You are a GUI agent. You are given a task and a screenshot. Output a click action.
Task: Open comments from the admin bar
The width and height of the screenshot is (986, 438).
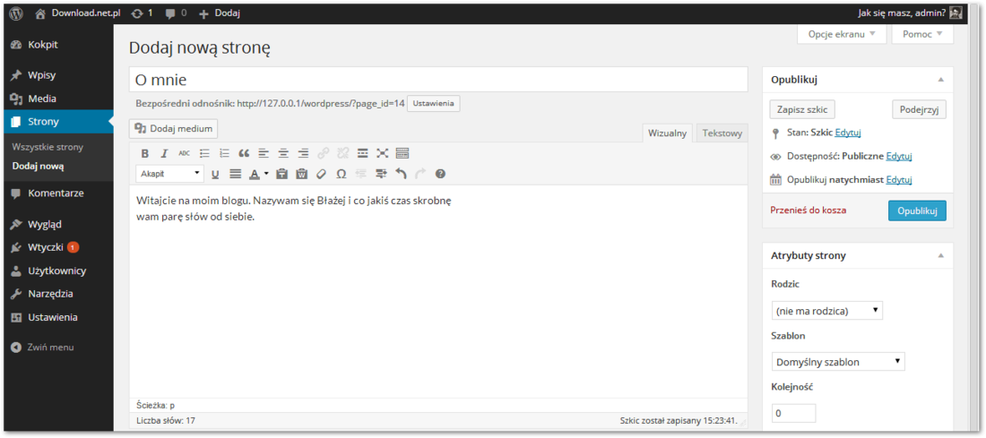pos(176,13)
